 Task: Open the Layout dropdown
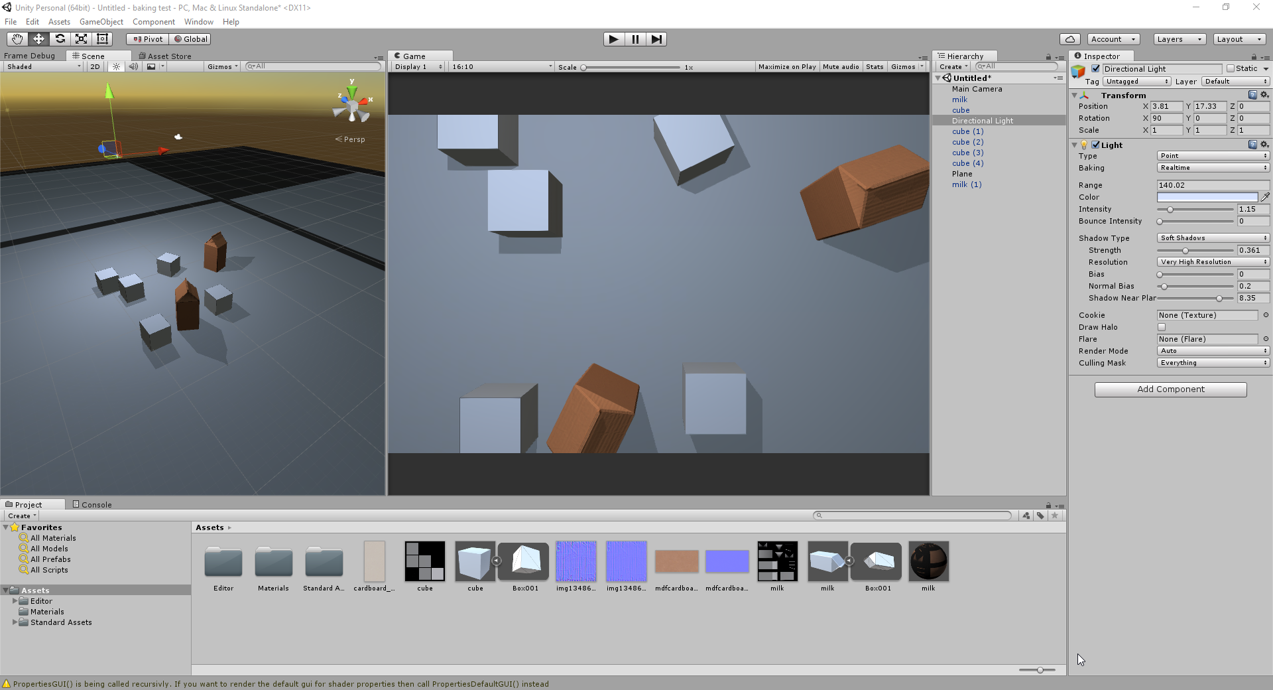pos(1239,39)
